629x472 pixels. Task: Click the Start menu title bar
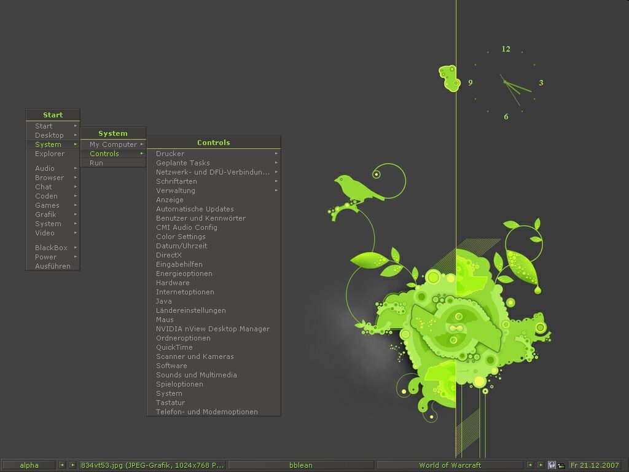tap(53, 115)
